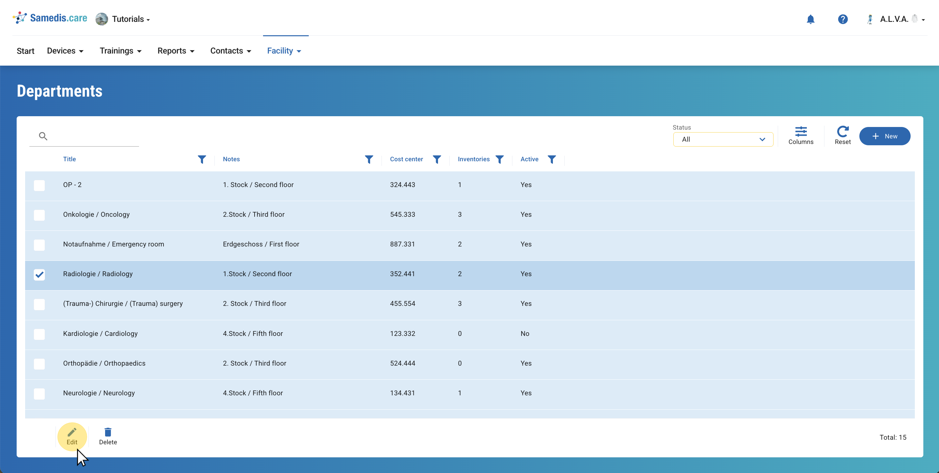939x473 pixels.
Task: Open the Devices menu
Action: pos(65,51)
